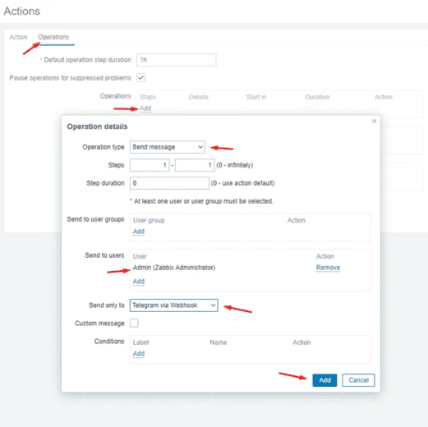
Task: Expand the Send only to dropdown
Action: tap(174, 305)
